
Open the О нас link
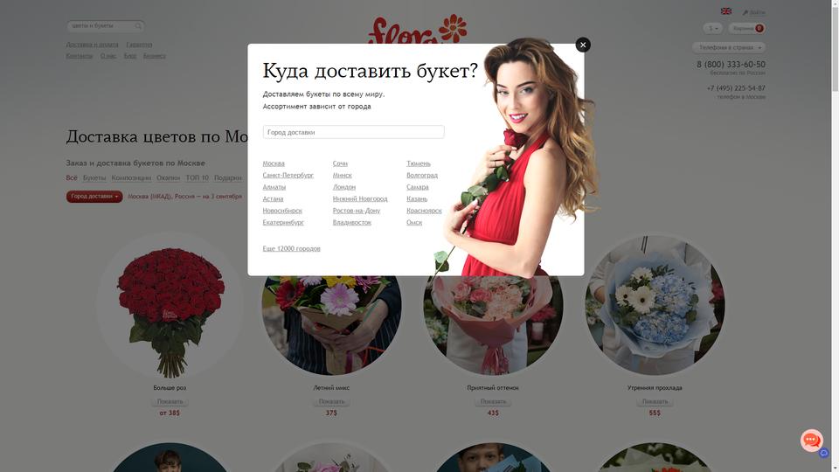108,56
